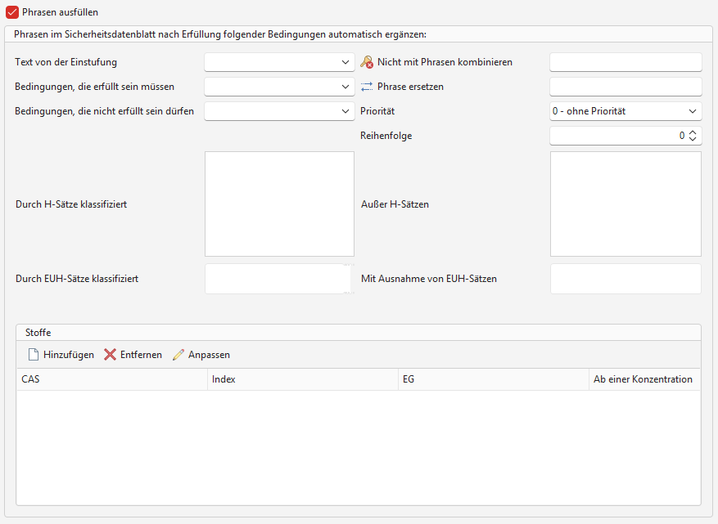Click the Durch EUH-Sätze klassifiziert field

coord(279,279)
